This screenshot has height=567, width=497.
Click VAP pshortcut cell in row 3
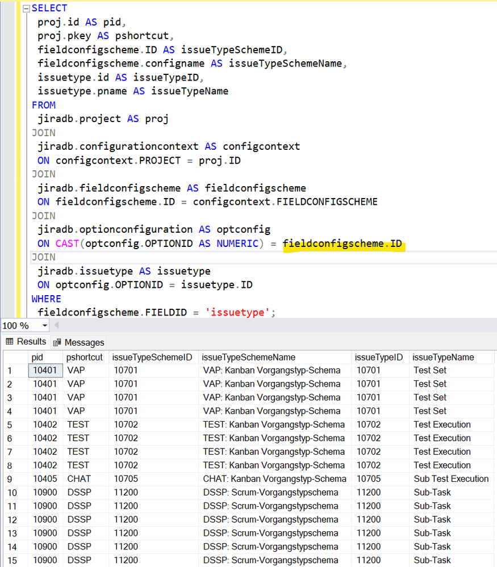pos(86,397)
